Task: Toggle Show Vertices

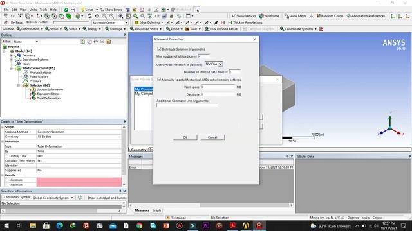Action: pyautogui.click(x=244, y=16)
